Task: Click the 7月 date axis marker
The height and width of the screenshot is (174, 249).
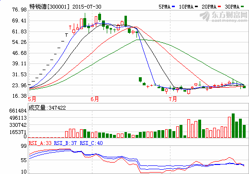Action: 173,99
